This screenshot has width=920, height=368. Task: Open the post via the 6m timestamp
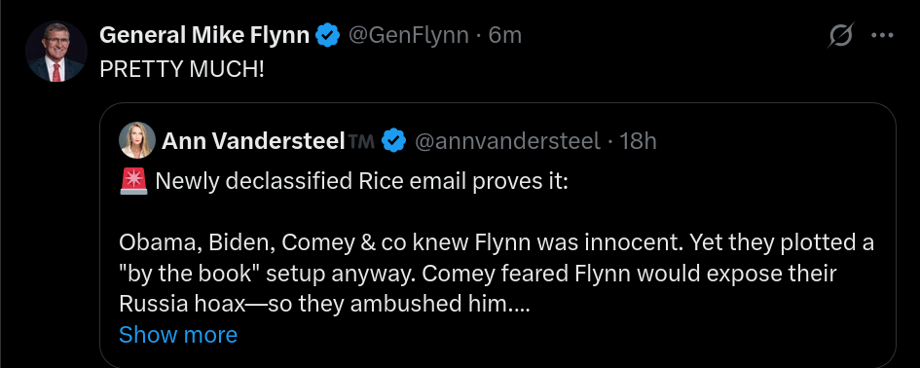505,35
